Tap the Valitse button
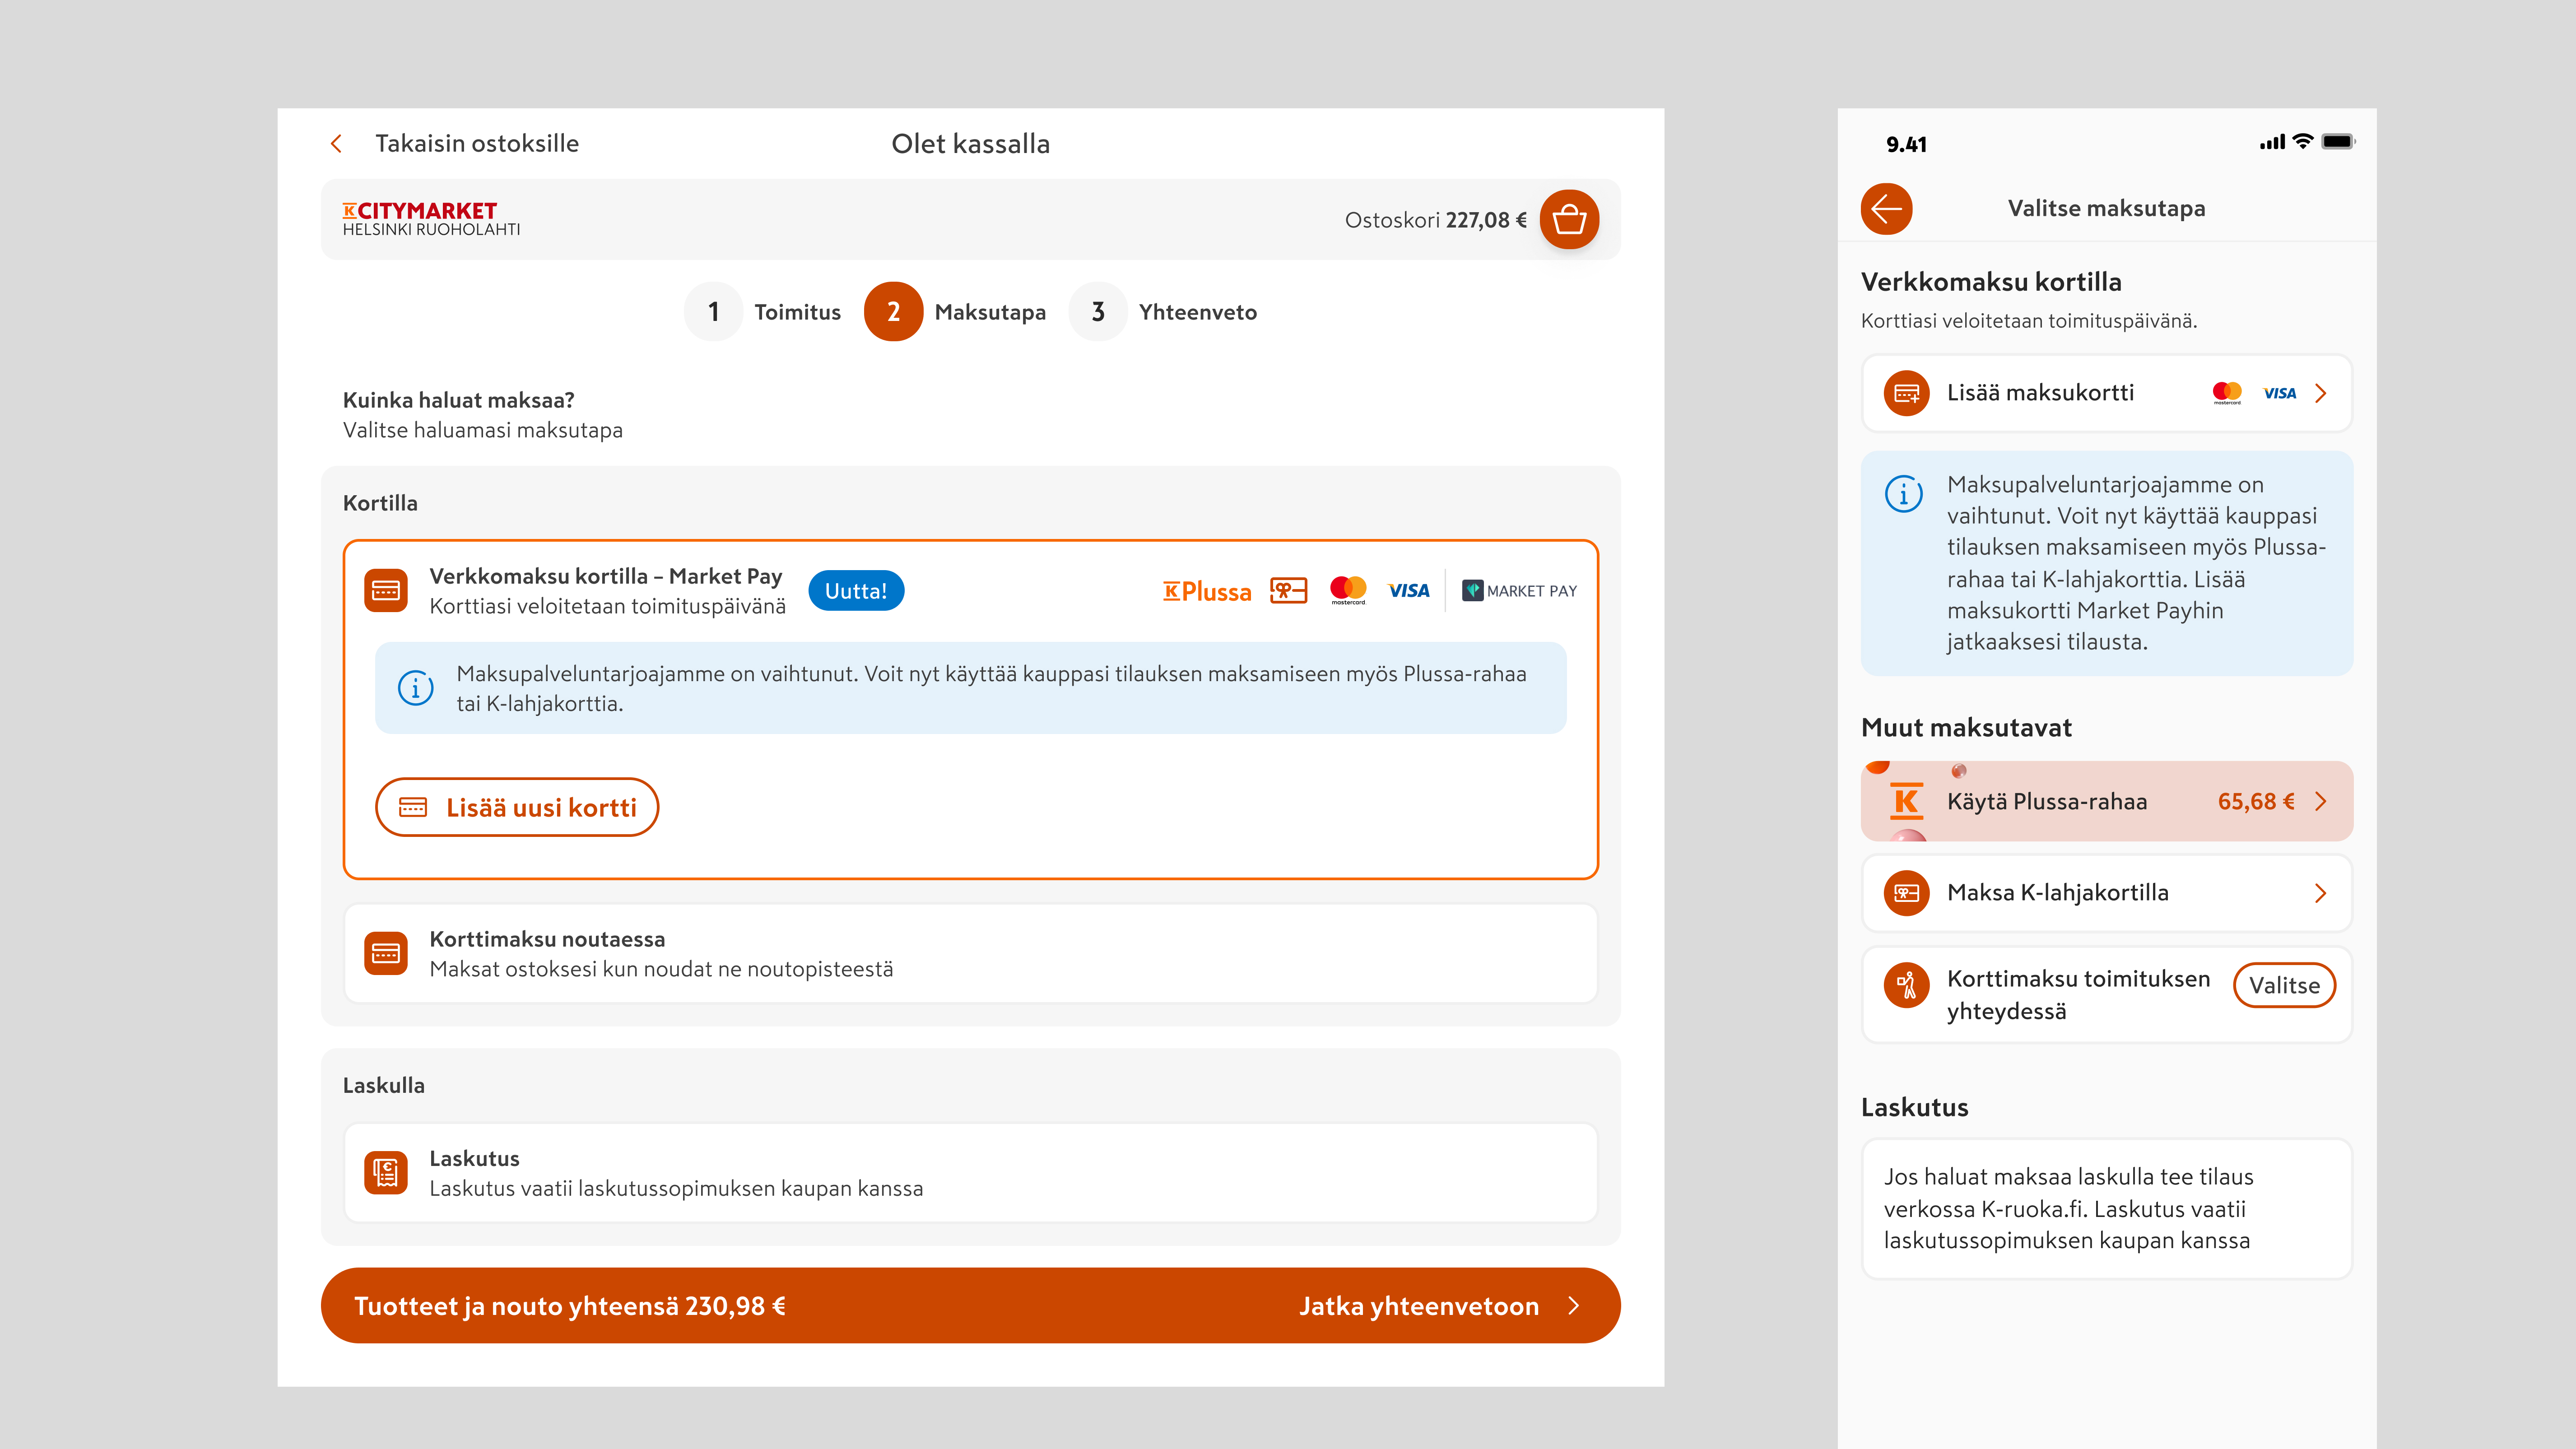This screenshot has height=1449, width=2576. coord(2284,986)
